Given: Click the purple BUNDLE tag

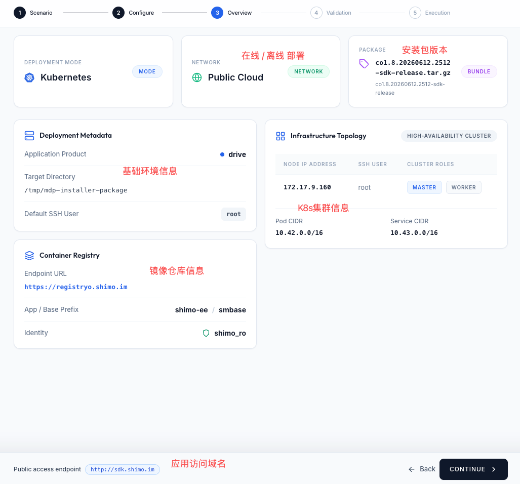Looking at the screenshot, I should (479, 71).
